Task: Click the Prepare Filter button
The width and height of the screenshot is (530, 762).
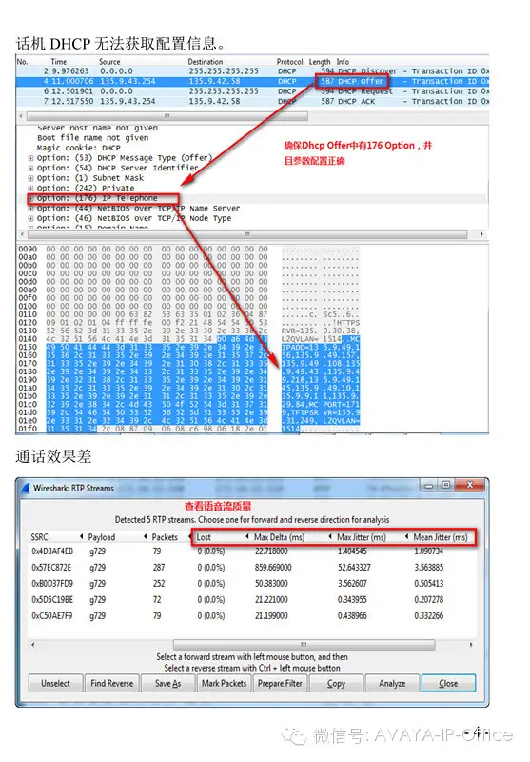Action: [280, 683]
